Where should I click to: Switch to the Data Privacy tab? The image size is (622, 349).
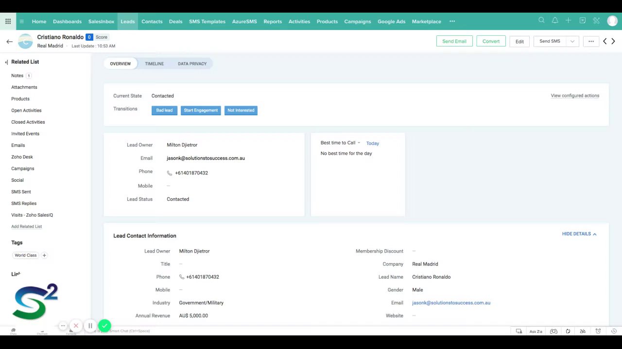pyautogui.click(x=192, y=63)
